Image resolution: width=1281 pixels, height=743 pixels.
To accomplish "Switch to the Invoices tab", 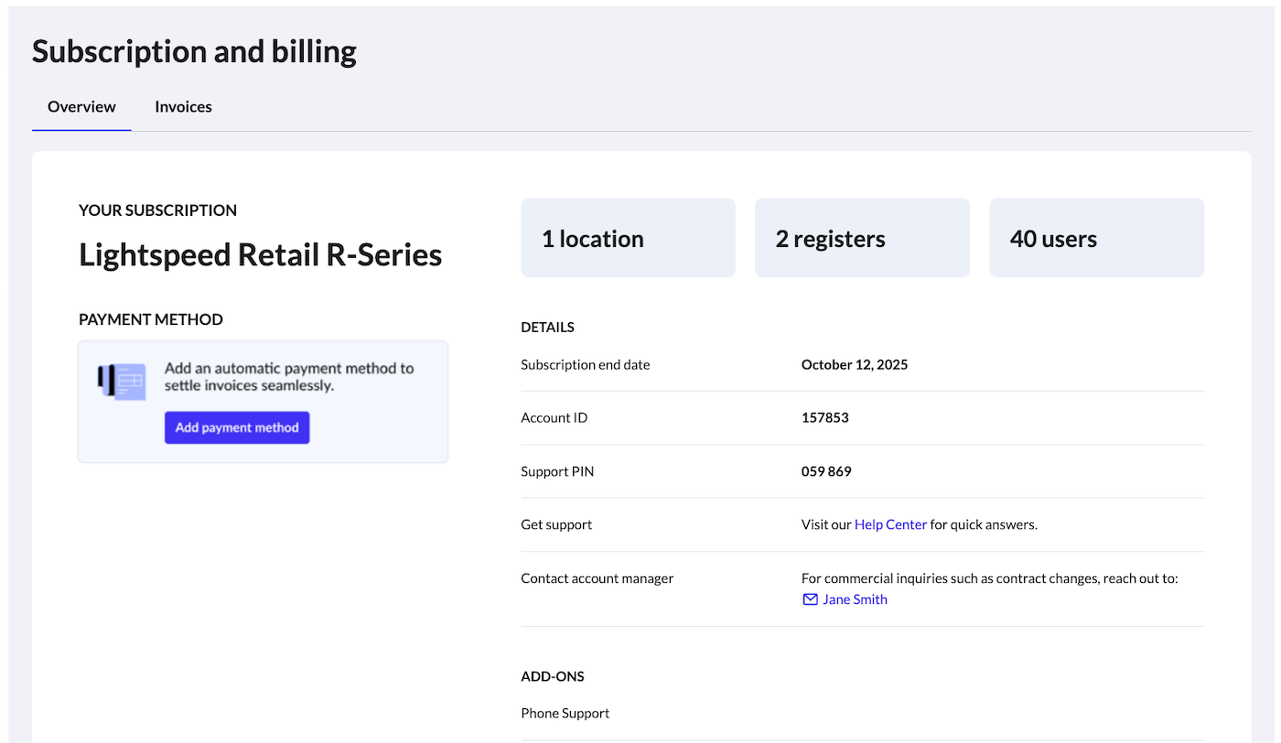I will click(x=183, y=107).
